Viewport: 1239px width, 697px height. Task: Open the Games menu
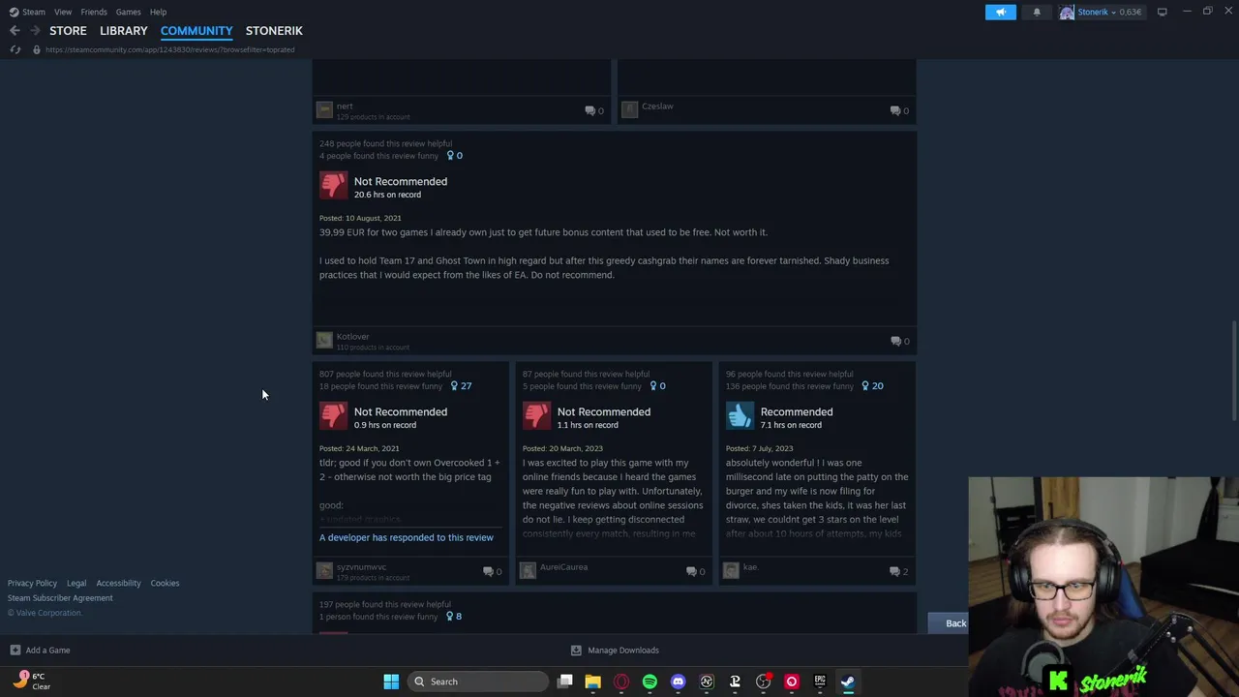click(x=129, y=12)
